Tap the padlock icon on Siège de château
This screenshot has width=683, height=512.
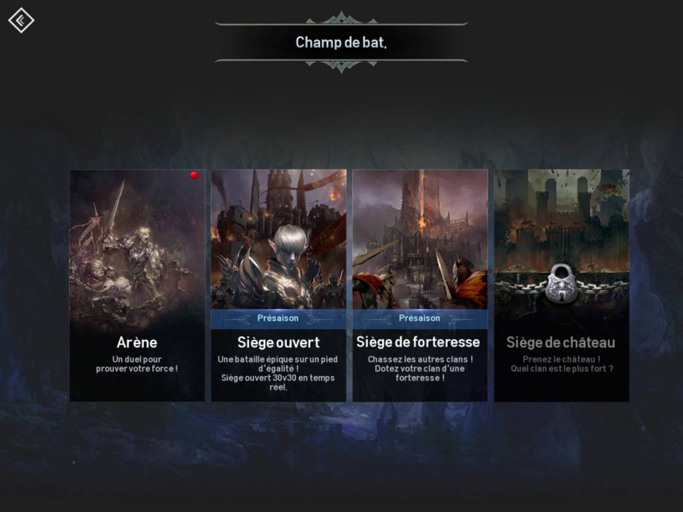click(562, 283)
